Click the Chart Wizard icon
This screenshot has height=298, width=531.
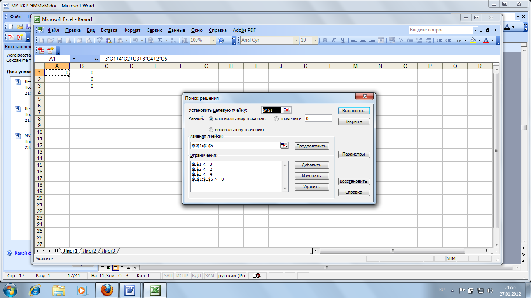coord(185,40)
